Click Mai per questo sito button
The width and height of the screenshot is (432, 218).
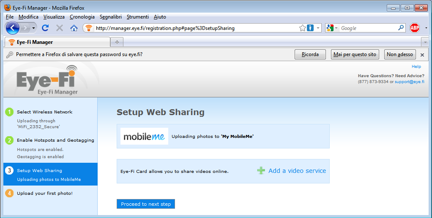coord(355,54)
